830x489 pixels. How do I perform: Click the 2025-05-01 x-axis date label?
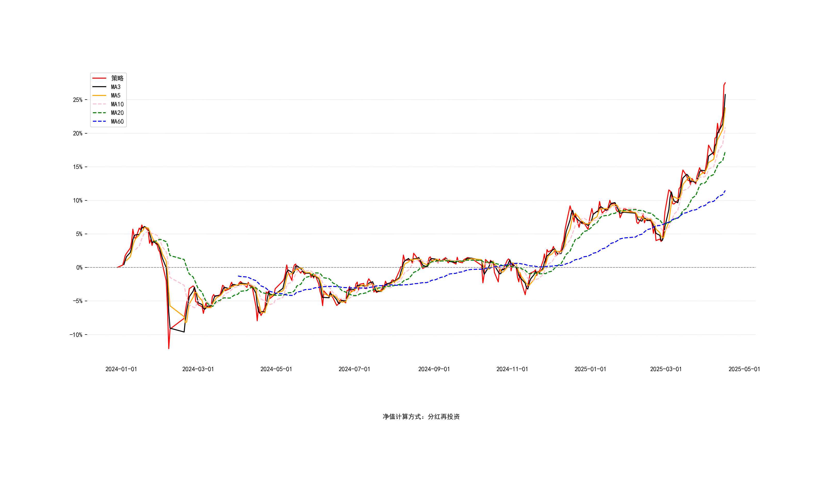coord(744,369)
